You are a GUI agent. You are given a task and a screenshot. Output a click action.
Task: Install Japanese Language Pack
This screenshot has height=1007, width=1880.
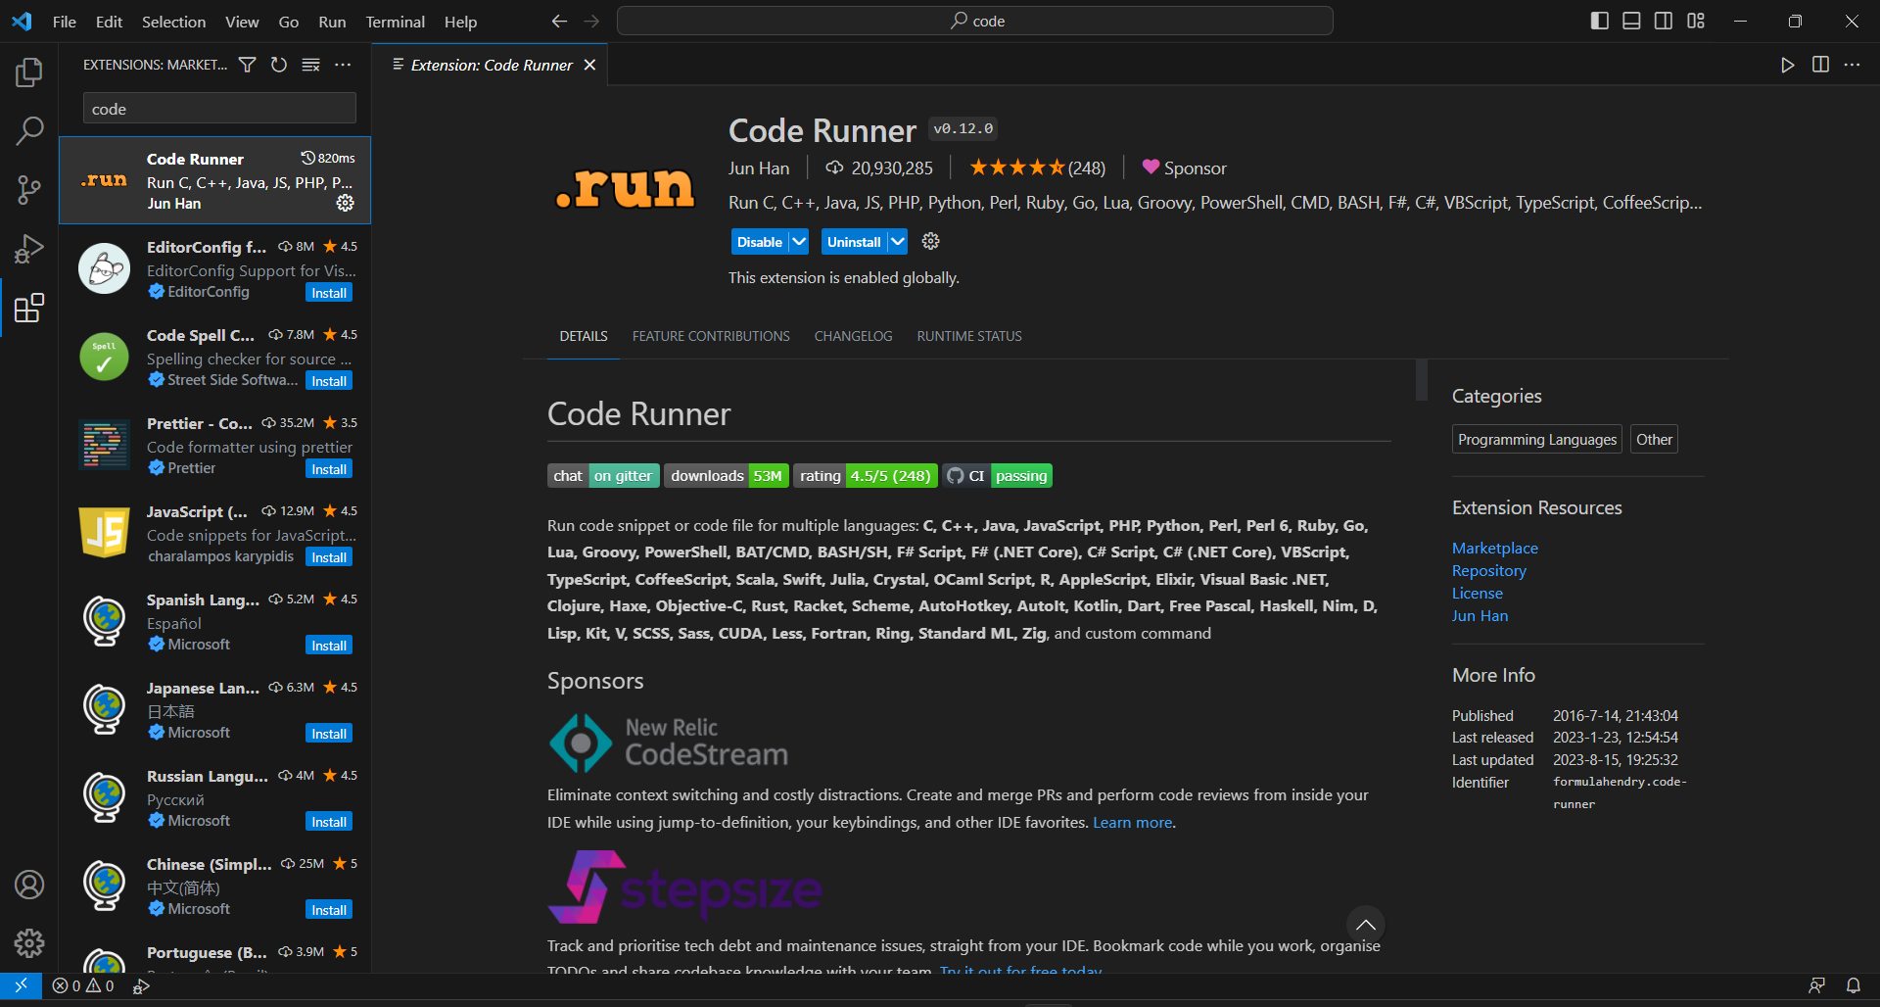tap(329, 734)
